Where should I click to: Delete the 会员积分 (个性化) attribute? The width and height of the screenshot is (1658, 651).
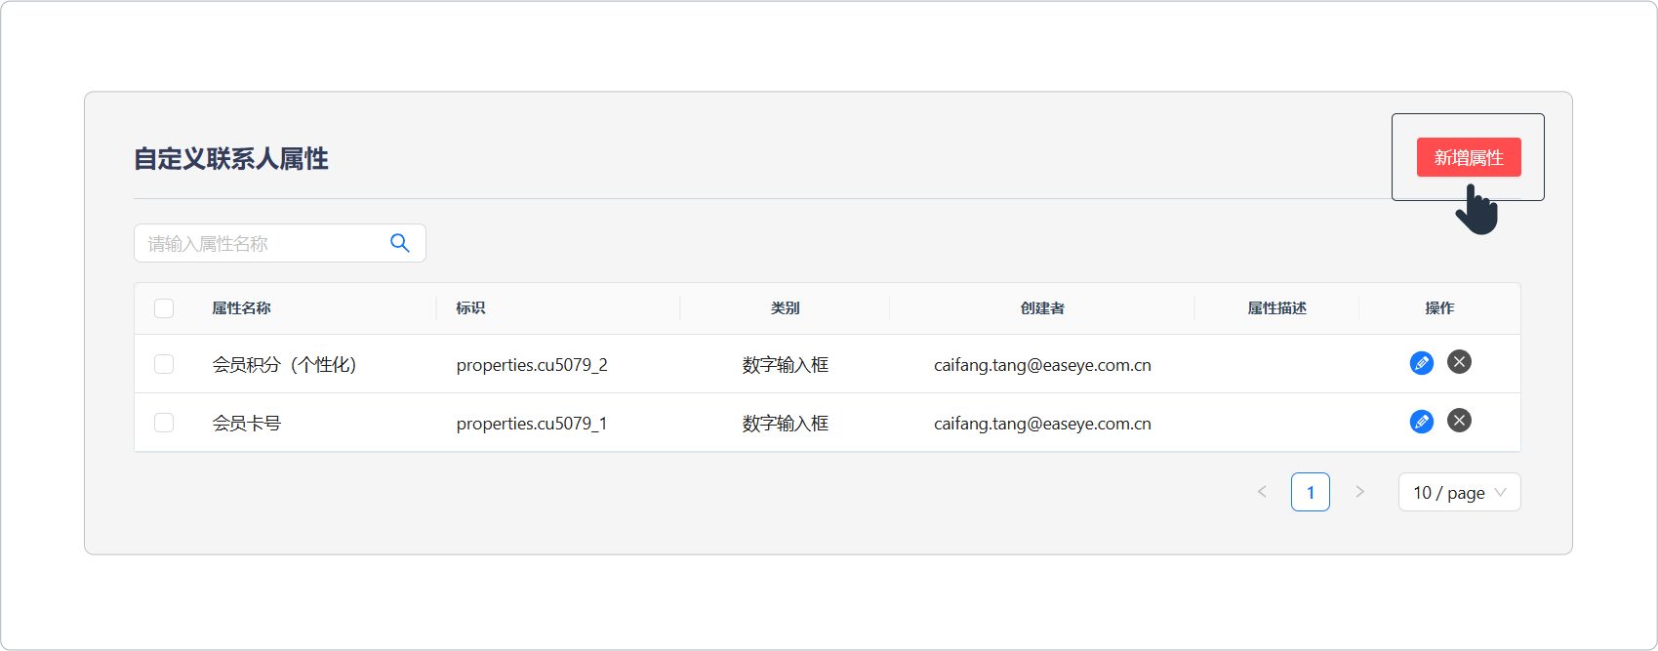click(1459, 362)
